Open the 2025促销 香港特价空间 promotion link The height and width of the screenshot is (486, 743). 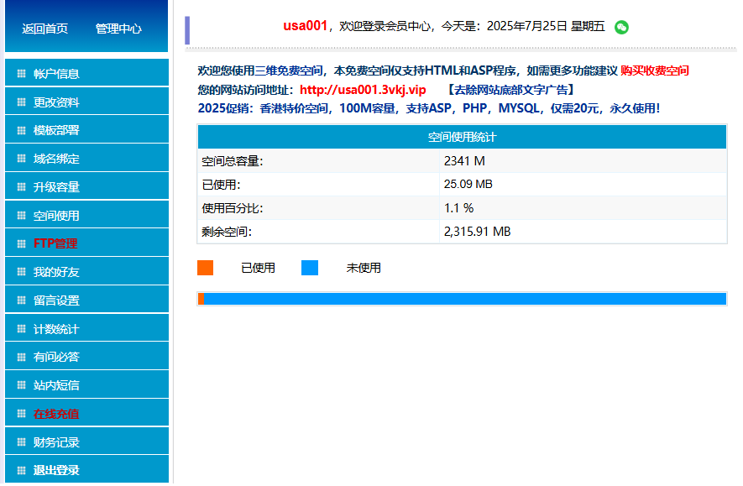click(428, 108)
